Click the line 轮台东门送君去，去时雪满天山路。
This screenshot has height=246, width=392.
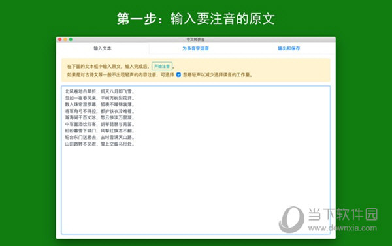tap(100, 137)
